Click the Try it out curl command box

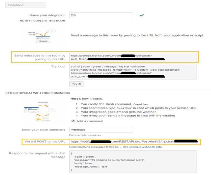coord(134,72)
